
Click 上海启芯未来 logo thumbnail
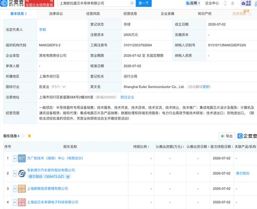pos(22,202)
